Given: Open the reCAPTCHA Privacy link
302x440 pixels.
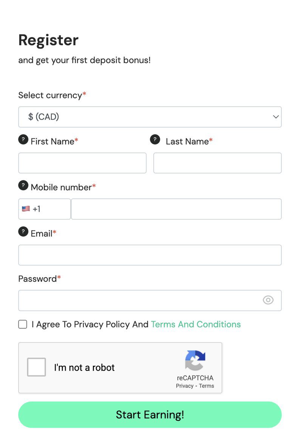Looking at the screenshot, I should click(184, 386).
